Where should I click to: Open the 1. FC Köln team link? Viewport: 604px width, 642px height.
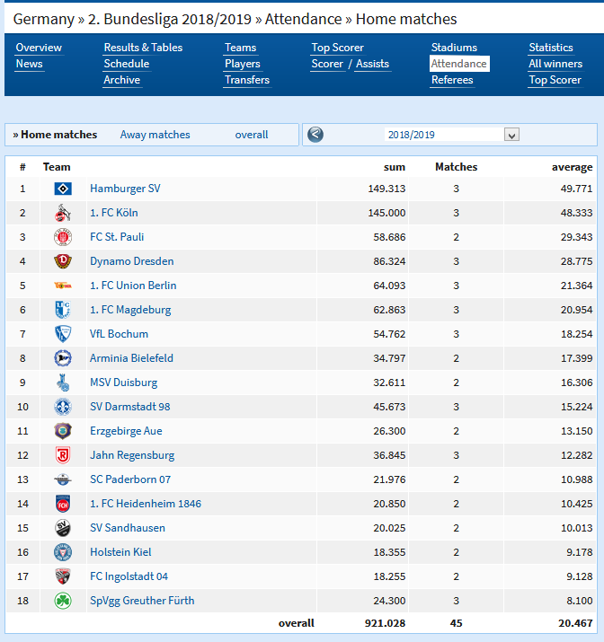tap(114, 213)
